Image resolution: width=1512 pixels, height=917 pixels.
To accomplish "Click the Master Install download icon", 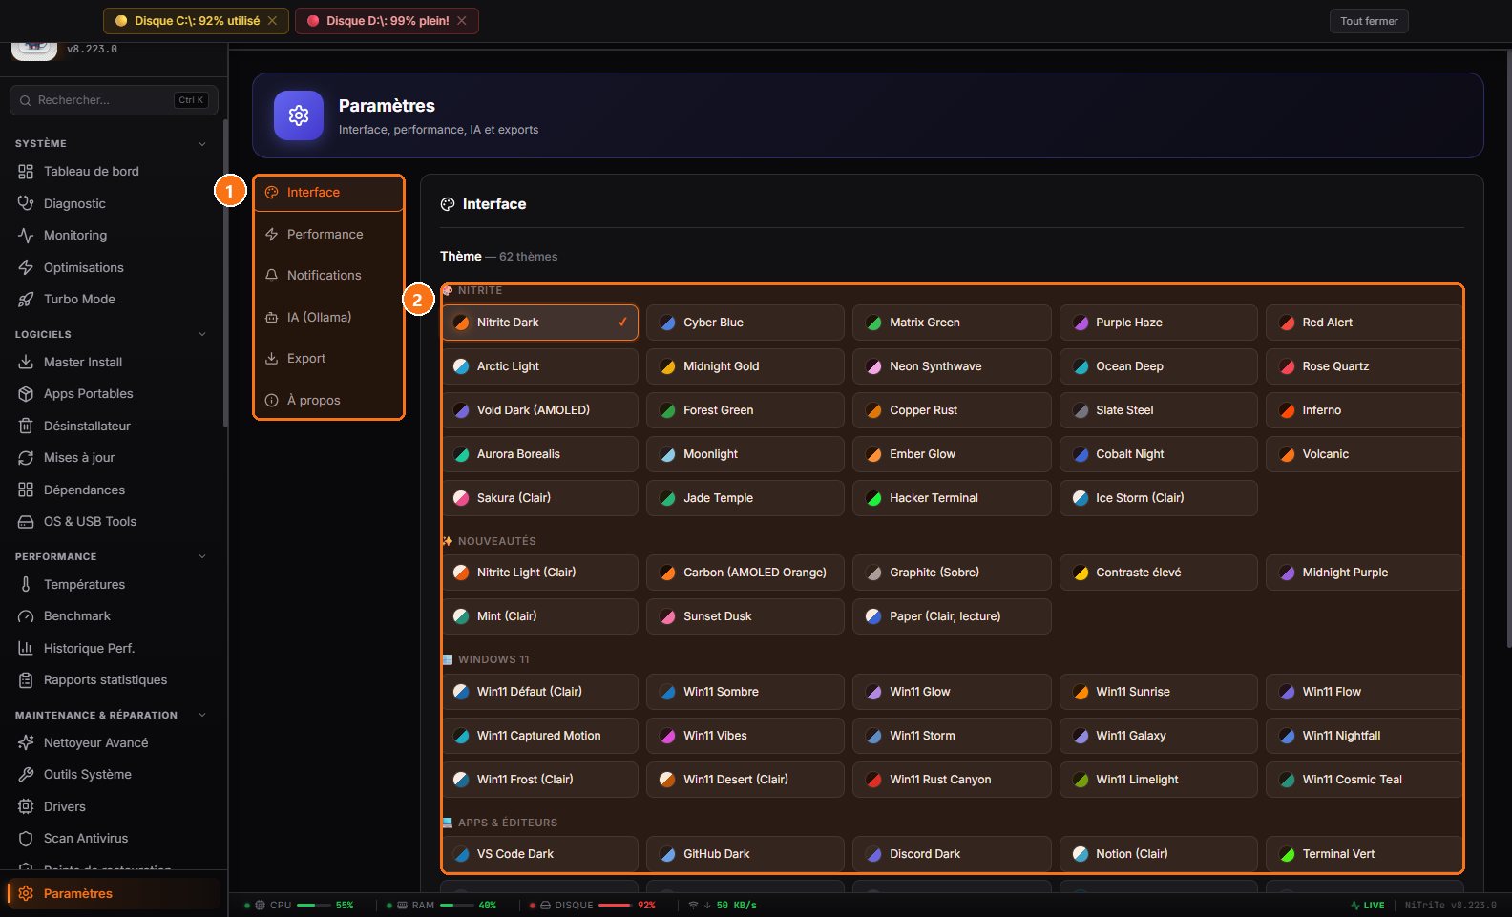I will (x=26, y=362).
